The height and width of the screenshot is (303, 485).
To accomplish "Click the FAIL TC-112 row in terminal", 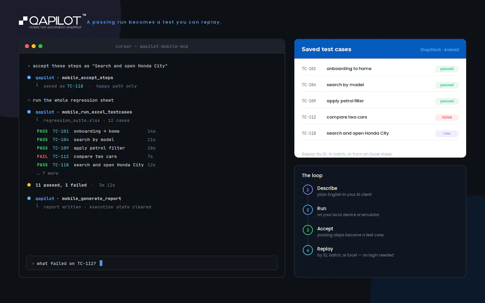I will tap(95, 156).
